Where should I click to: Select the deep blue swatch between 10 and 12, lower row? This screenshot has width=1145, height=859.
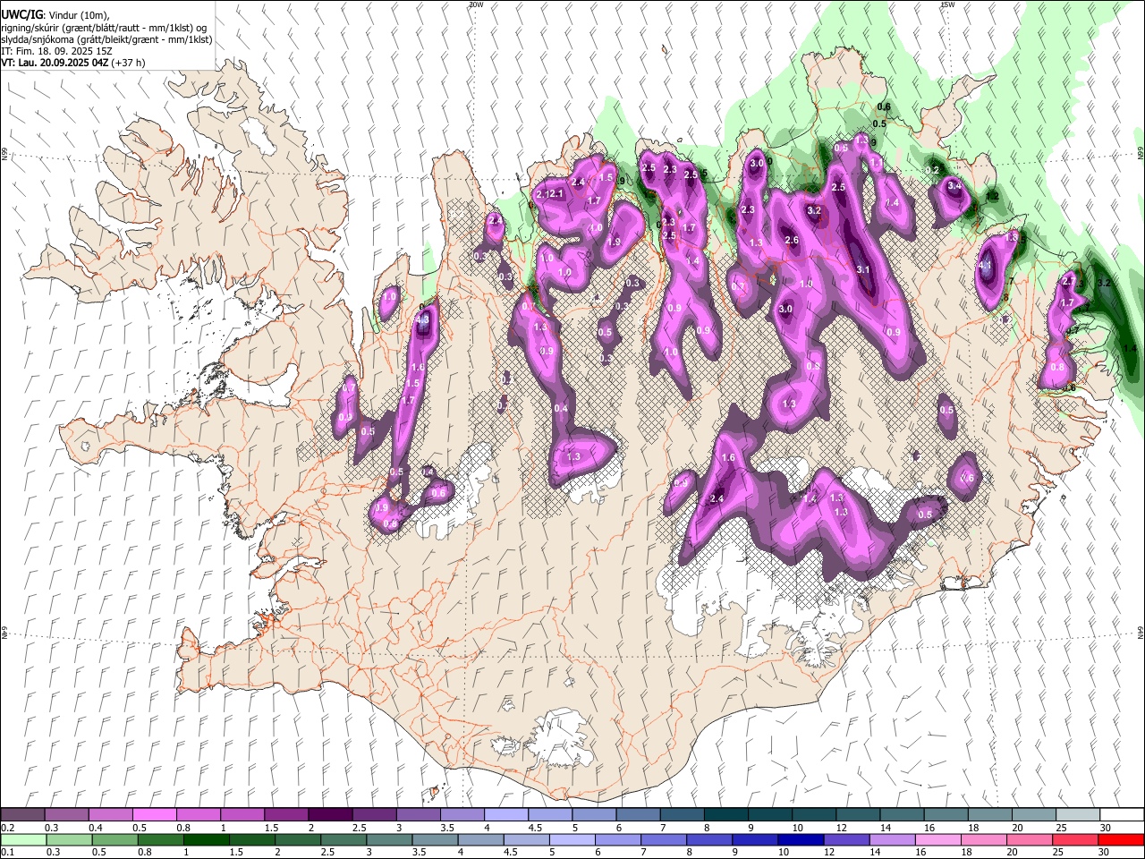pos(801,839)
